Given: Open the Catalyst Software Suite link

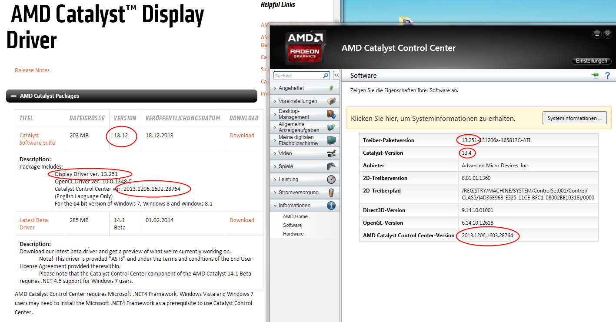Looking at the screenshot, I should click(37, 139).
